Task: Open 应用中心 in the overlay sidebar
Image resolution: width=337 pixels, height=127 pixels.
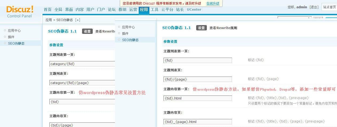Action: click(x=128, y=27)
